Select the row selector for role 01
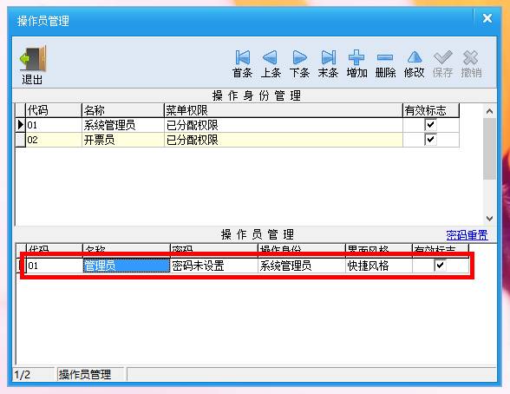510x394 pixels. click(21, 125)
